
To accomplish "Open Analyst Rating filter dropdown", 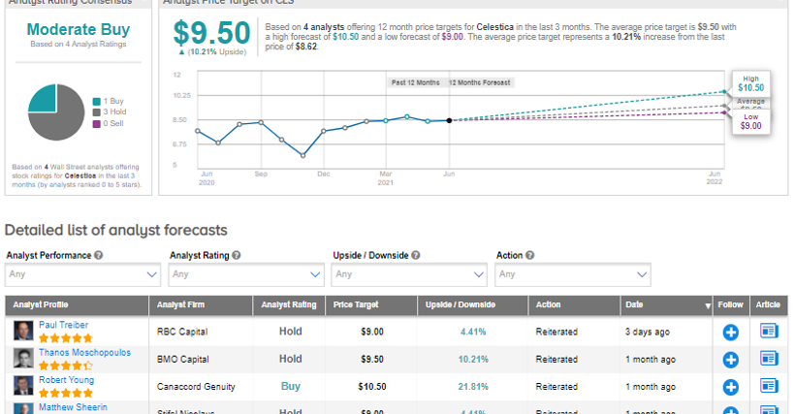I will tap(246, 274).
